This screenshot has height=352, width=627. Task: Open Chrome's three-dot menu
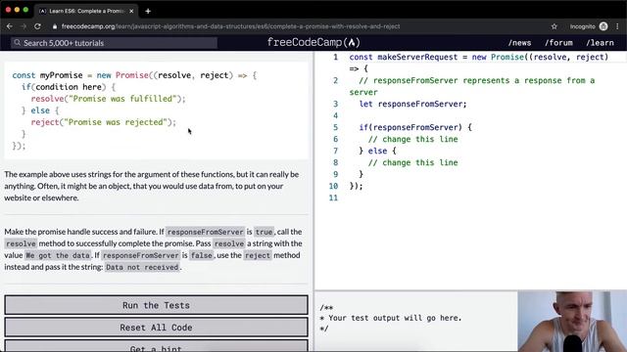pos(617,26)
